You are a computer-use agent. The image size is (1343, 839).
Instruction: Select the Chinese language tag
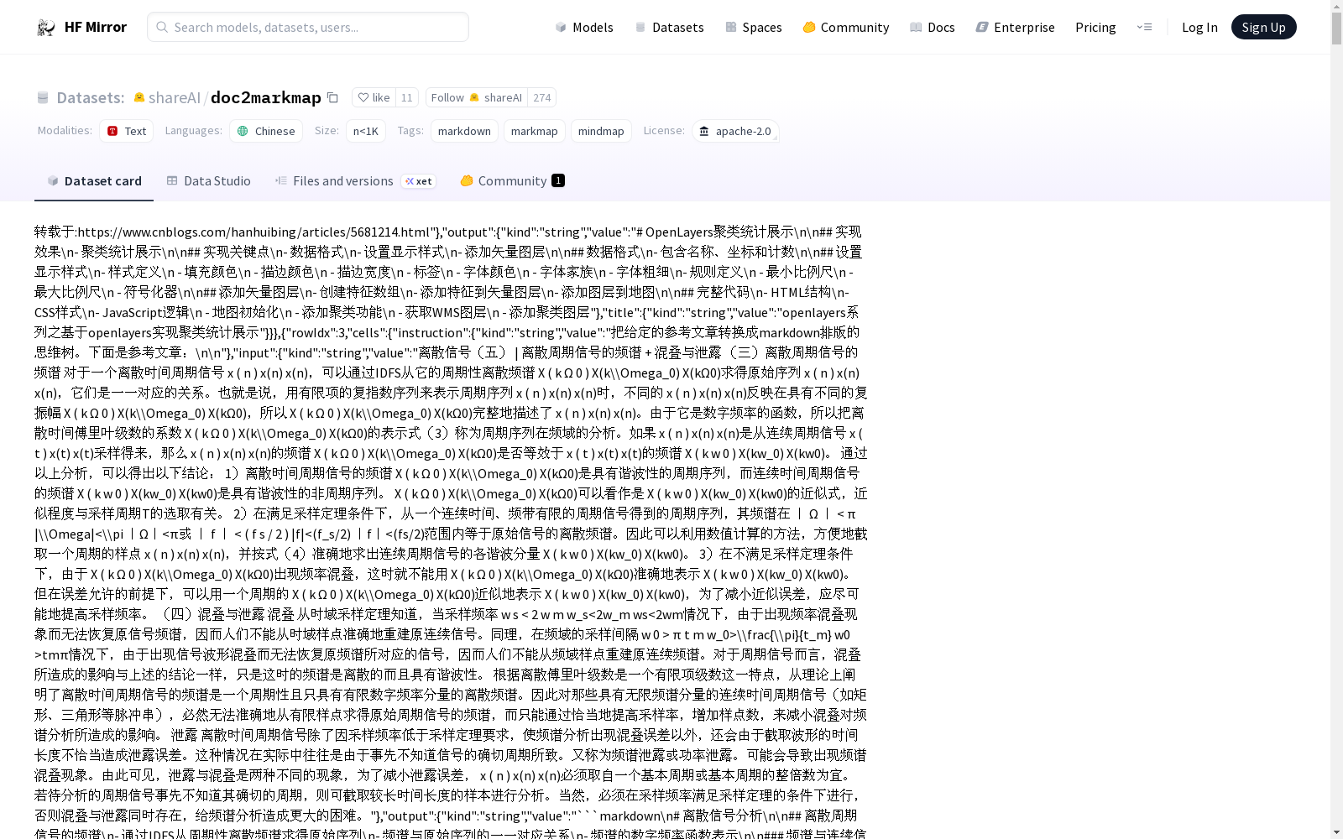point(266,131)
